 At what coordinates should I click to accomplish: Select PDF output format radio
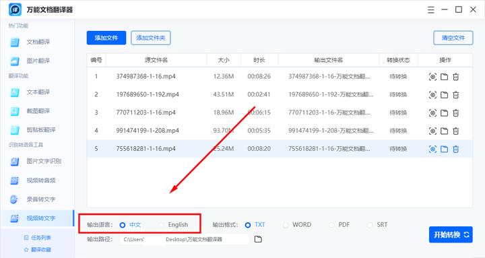coord(331,225)
